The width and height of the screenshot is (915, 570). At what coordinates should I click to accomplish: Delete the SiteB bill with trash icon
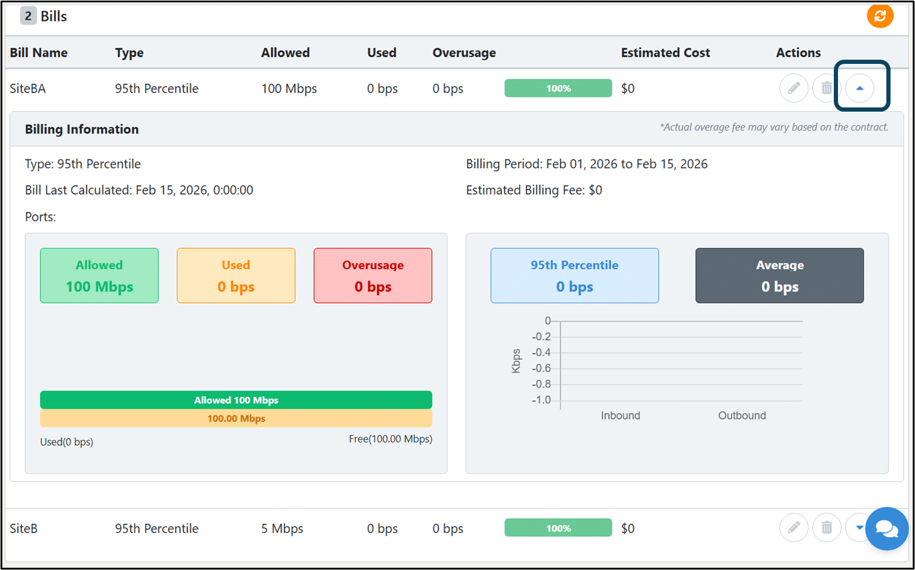pyautogui.click(x=827, y=528)
